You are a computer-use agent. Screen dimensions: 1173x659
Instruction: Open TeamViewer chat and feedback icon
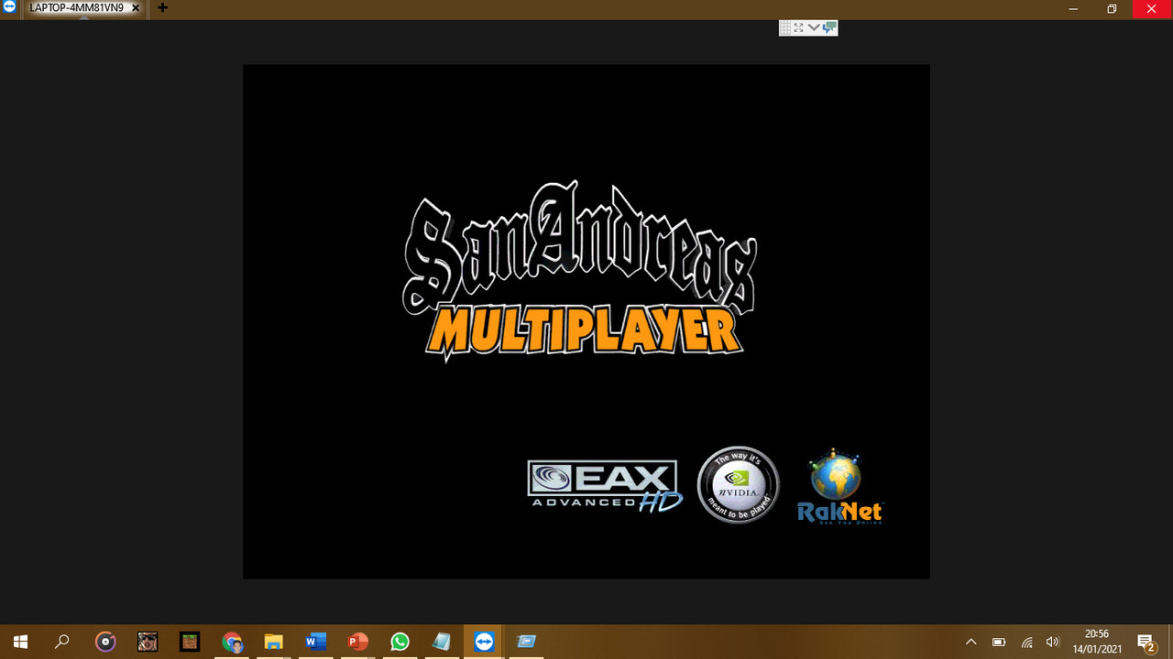tap(829, 28)
